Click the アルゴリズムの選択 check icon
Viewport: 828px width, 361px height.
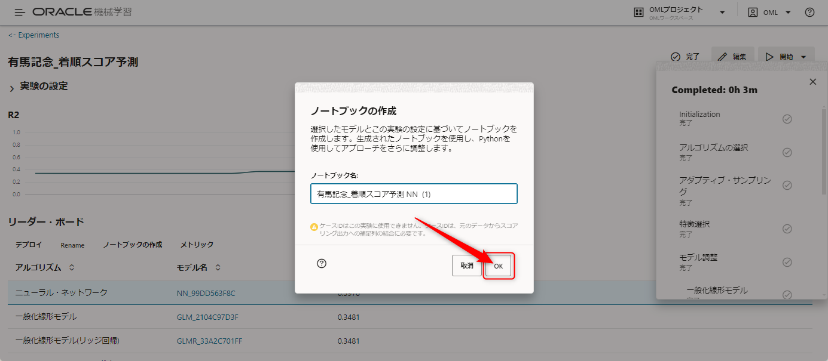pos(787,152)
